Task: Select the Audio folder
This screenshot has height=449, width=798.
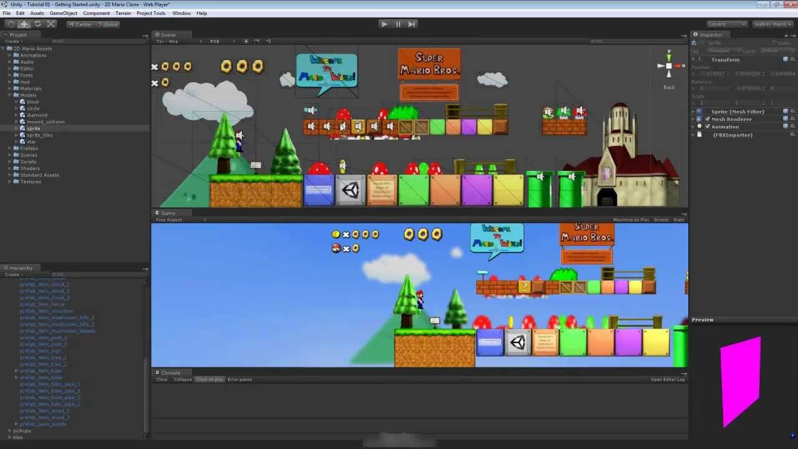Action: (27, 62)
